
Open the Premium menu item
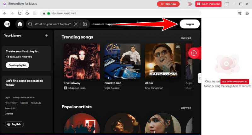[98, 24]
